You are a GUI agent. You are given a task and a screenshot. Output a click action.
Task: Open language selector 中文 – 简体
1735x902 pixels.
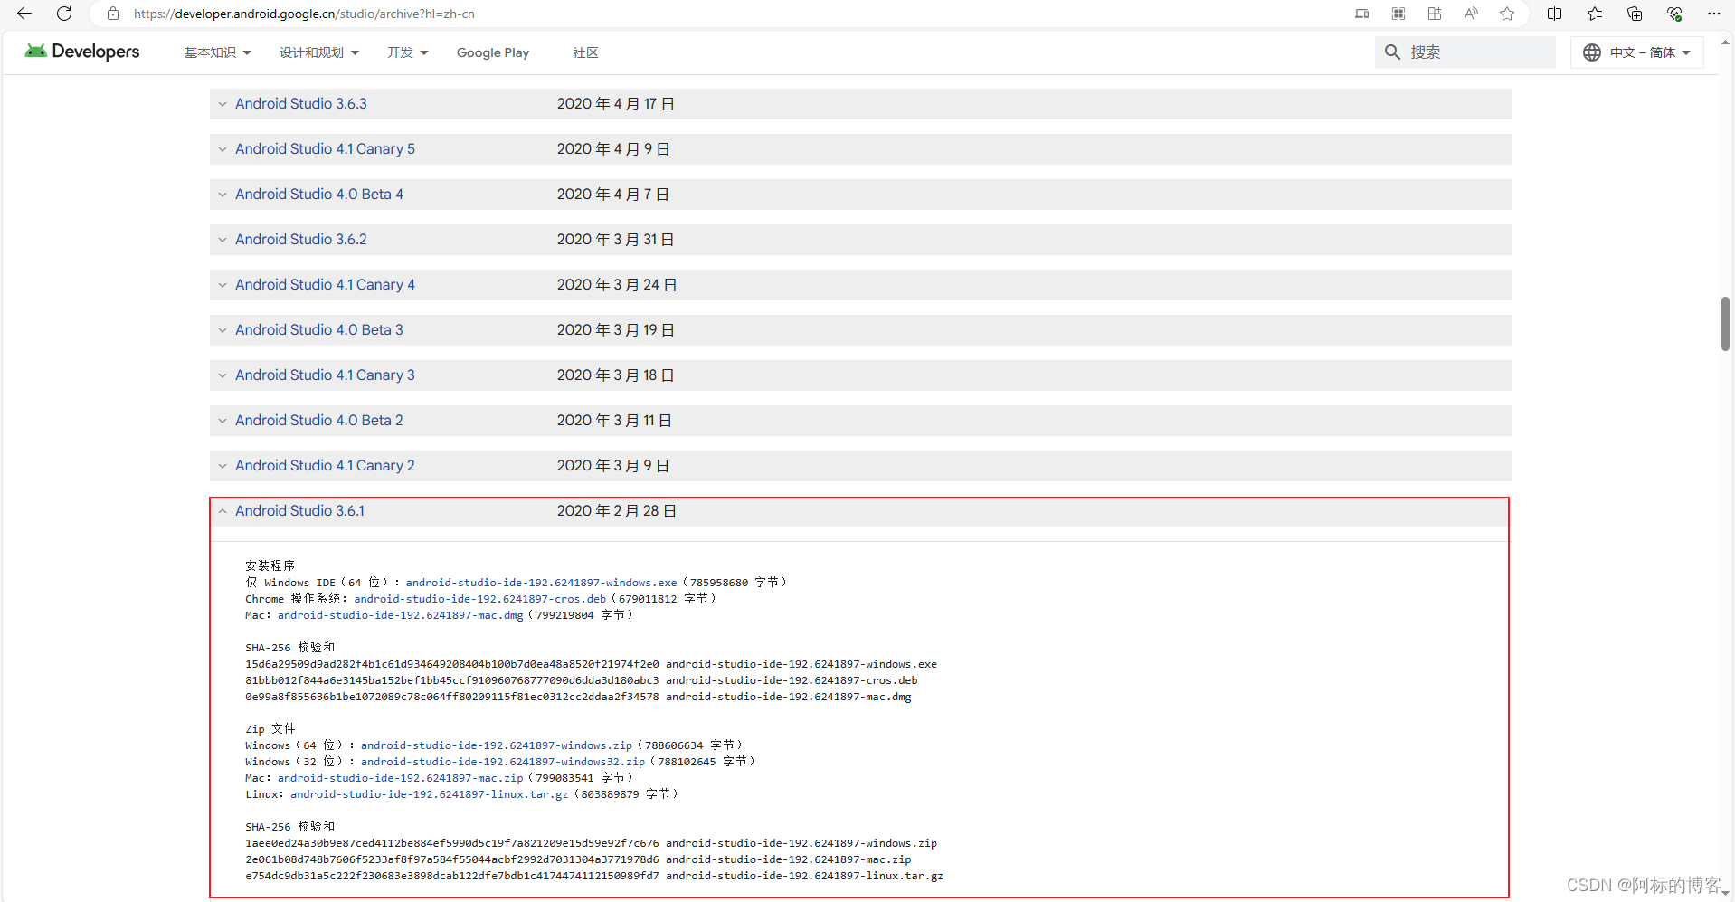tap(1637, 52)
